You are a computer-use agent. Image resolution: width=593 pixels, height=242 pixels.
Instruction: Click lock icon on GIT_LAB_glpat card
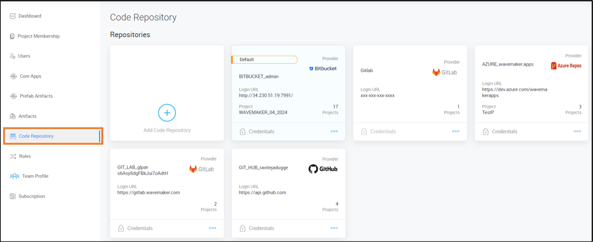pos(121,228)
